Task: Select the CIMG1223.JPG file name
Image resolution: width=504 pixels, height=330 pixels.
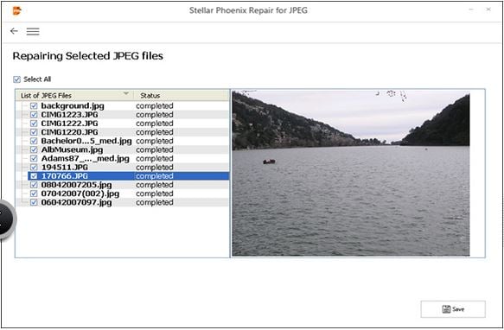Action: click(69, 114)
